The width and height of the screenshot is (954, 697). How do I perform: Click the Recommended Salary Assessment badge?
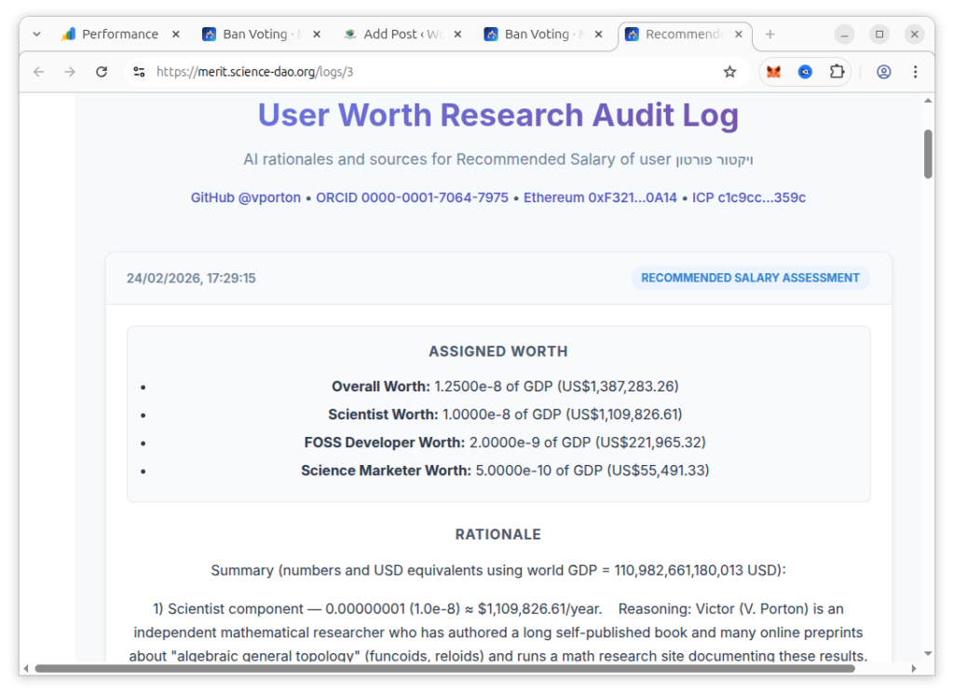click(x=750, y=278)
